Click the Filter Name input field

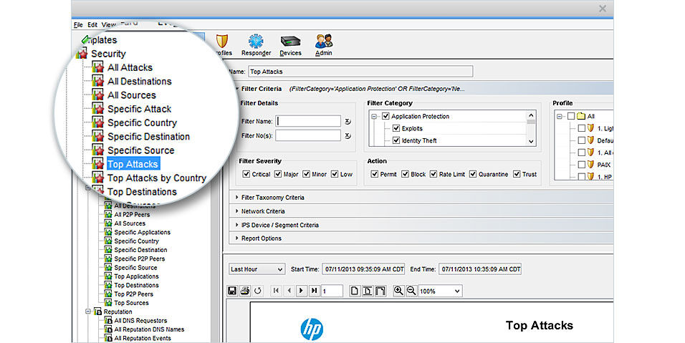(x=309, y=121)
